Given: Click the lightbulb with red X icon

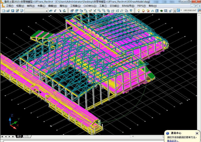Looking at the screenshot, I should (x=148, y=11).
